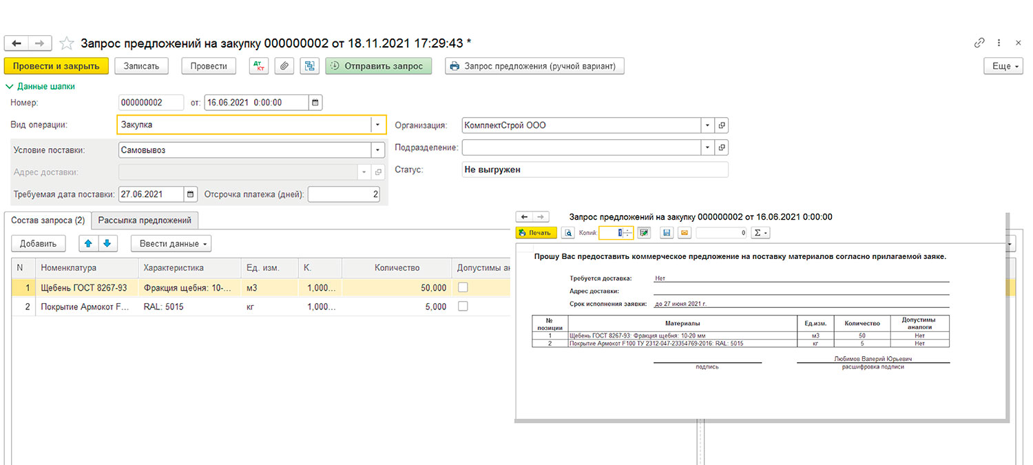Open the Условие поставки dropdown list
The image size is (1033, 465).
(x=378, y=149)
